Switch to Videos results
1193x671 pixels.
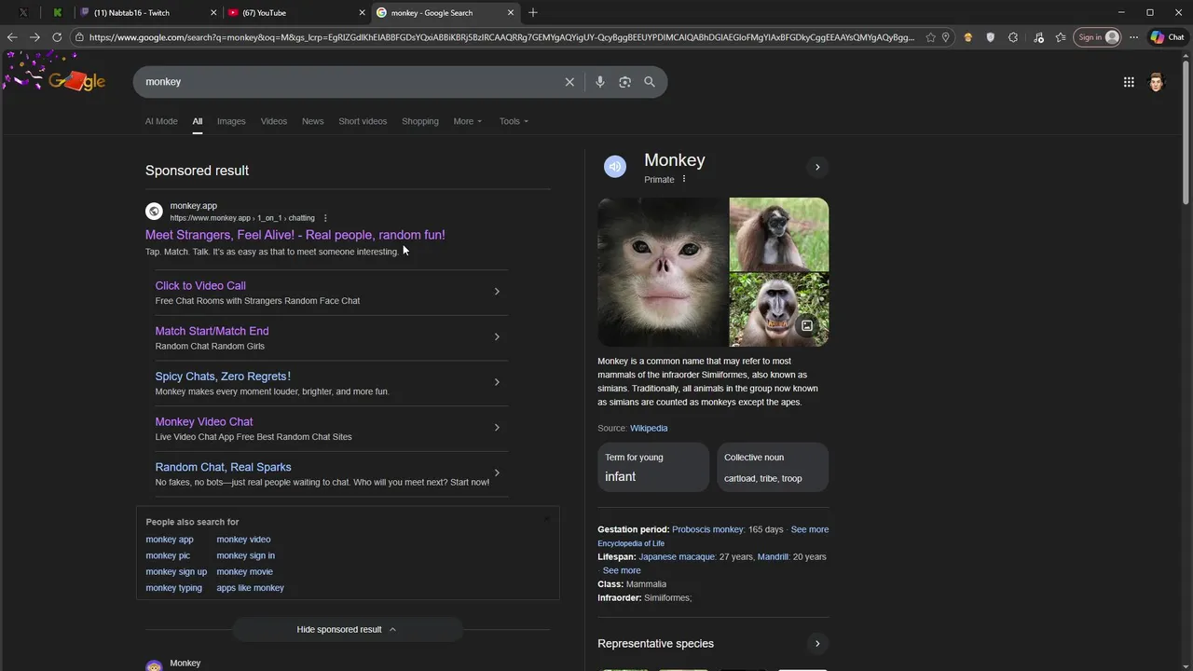point(274,121)
